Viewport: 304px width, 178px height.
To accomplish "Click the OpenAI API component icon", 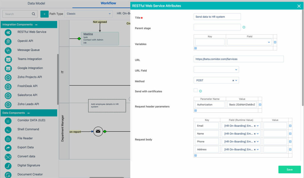I will 8,41.
